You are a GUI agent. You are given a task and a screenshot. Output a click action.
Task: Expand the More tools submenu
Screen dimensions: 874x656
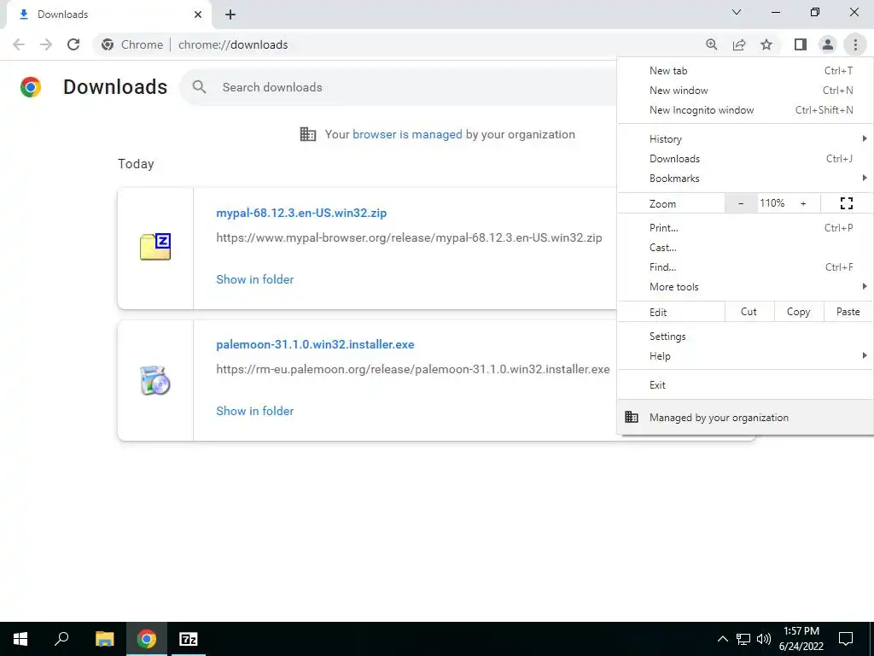746,287
